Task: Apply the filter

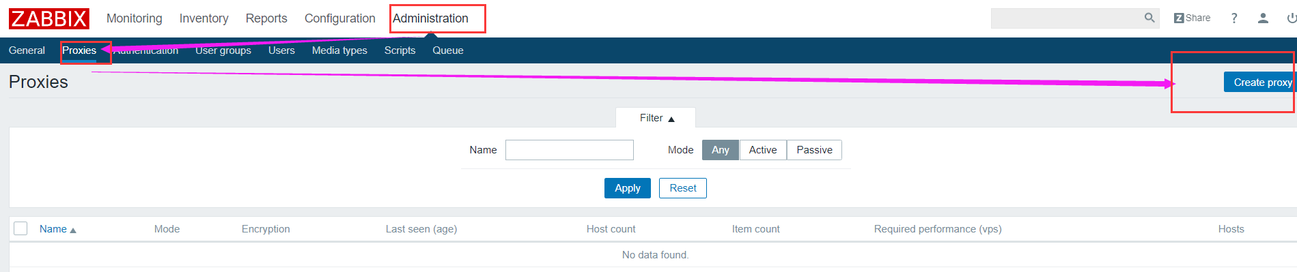Action: (628, 188)
